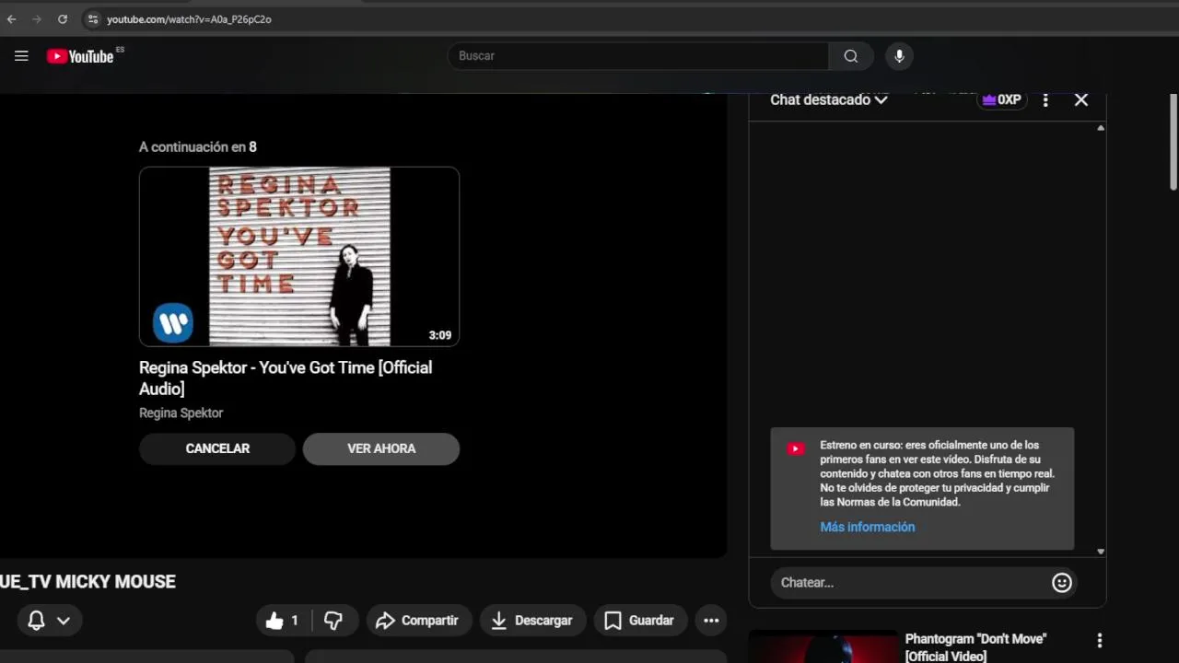Expand Chat destacado dropdown
The width and height of the screenshot is (1179, 663).
point(828,99)
